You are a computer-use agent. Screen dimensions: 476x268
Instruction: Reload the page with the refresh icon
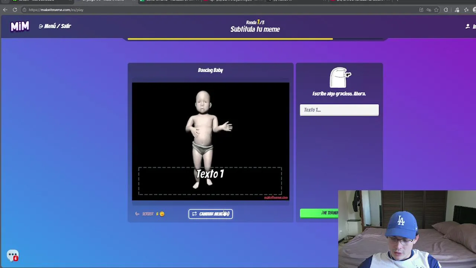click(x=15, y=10)
